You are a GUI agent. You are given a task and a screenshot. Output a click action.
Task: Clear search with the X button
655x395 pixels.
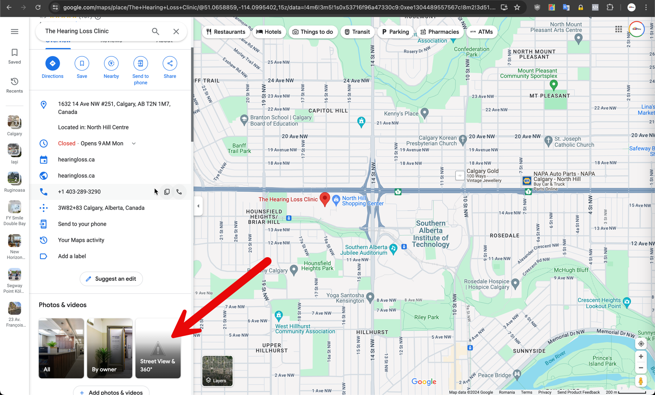point(176,31)
